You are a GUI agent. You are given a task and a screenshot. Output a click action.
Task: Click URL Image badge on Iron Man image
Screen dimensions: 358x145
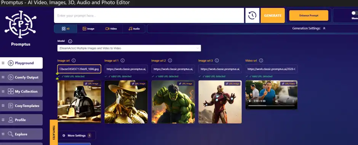pos(232,84)
